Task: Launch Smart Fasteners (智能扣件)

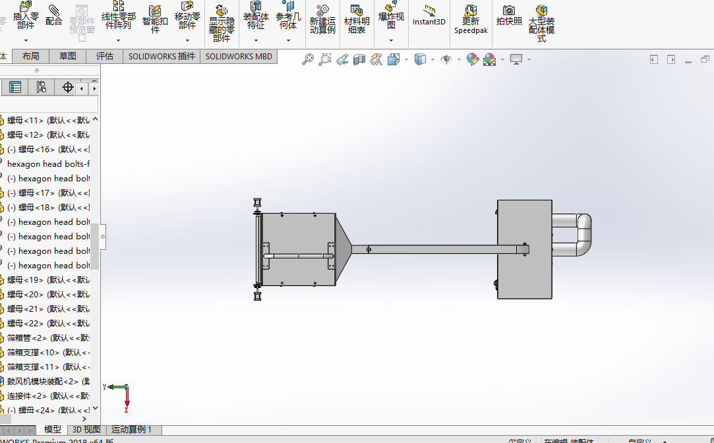Action: pyautogui.click(x=155, y=19)
